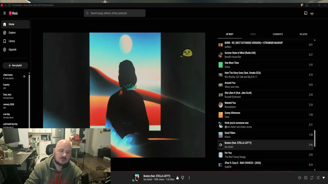Screen dimensions: 328x184
Task: Click the One More Time green thumbnail
Action: point(221,65)
